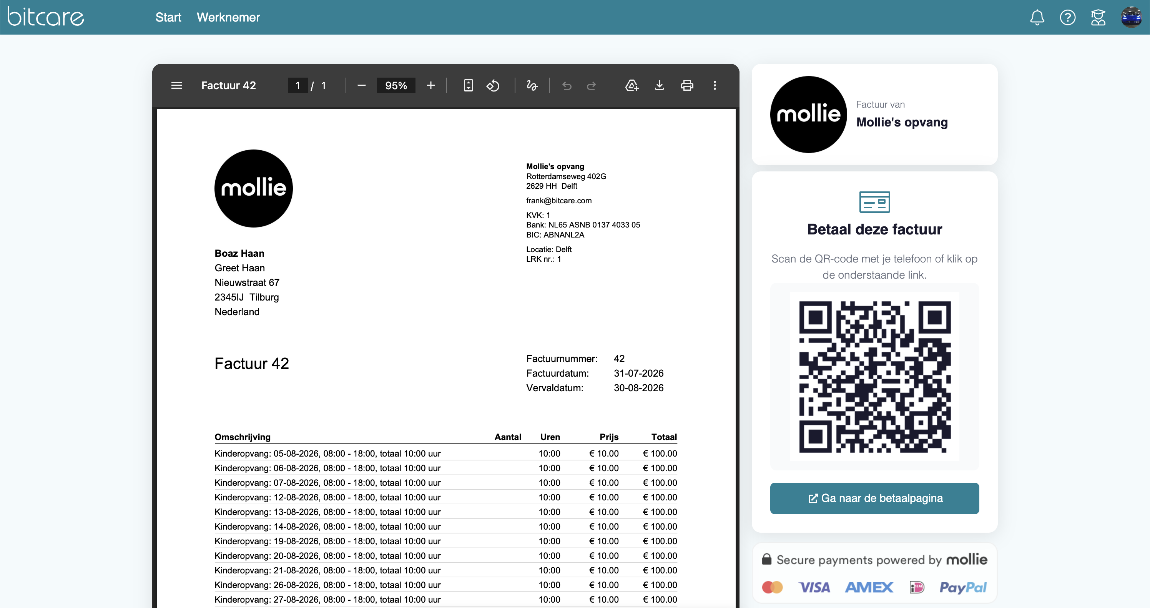Click the 'Greet Haan' name line

(240, 268)
